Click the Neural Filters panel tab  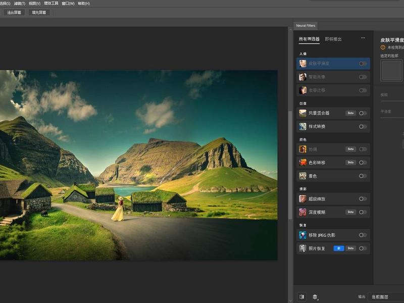coord(306,26)
